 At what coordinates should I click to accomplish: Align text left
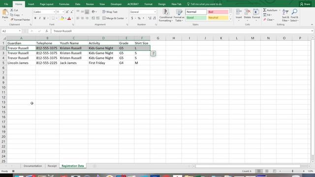pos(78,18)
